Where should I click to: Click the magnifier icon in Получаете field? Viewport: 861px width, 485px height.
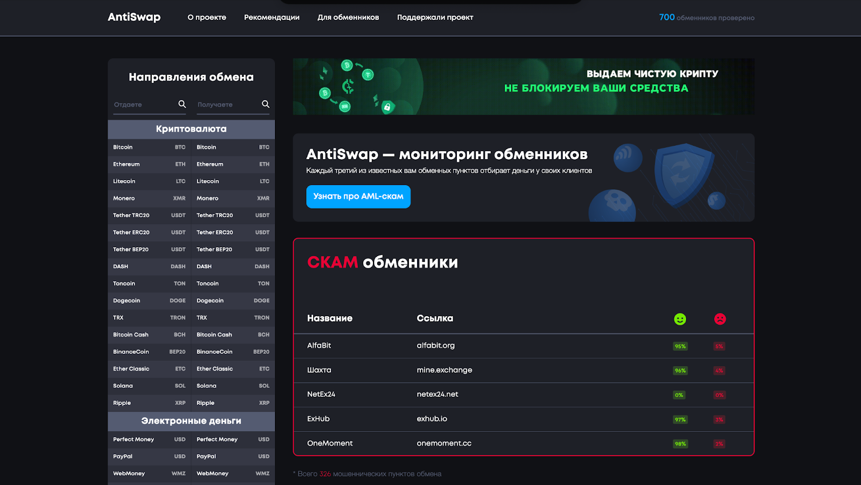tap(265, 104)
